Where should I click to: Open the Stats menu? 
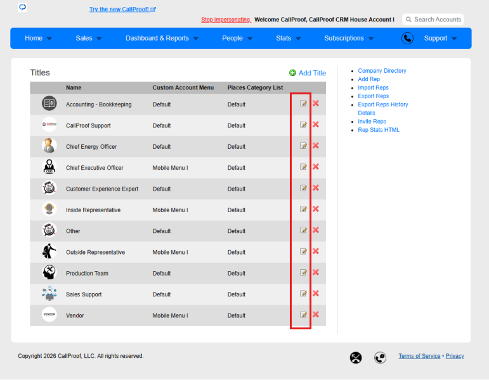click(288, 38)
